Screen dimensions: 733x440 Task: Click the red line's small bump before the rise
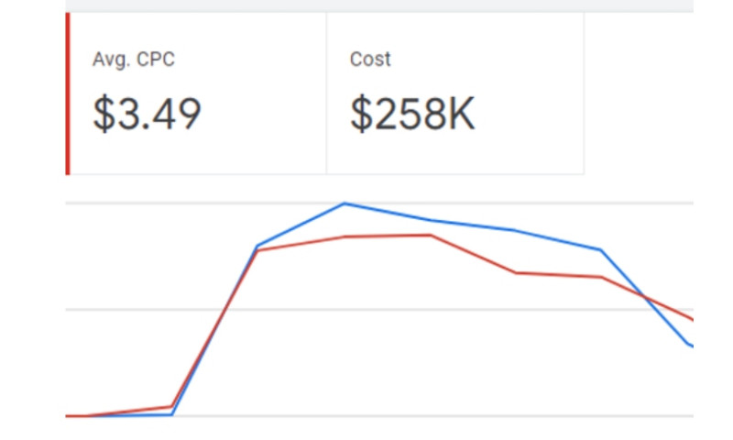point(170,406)
